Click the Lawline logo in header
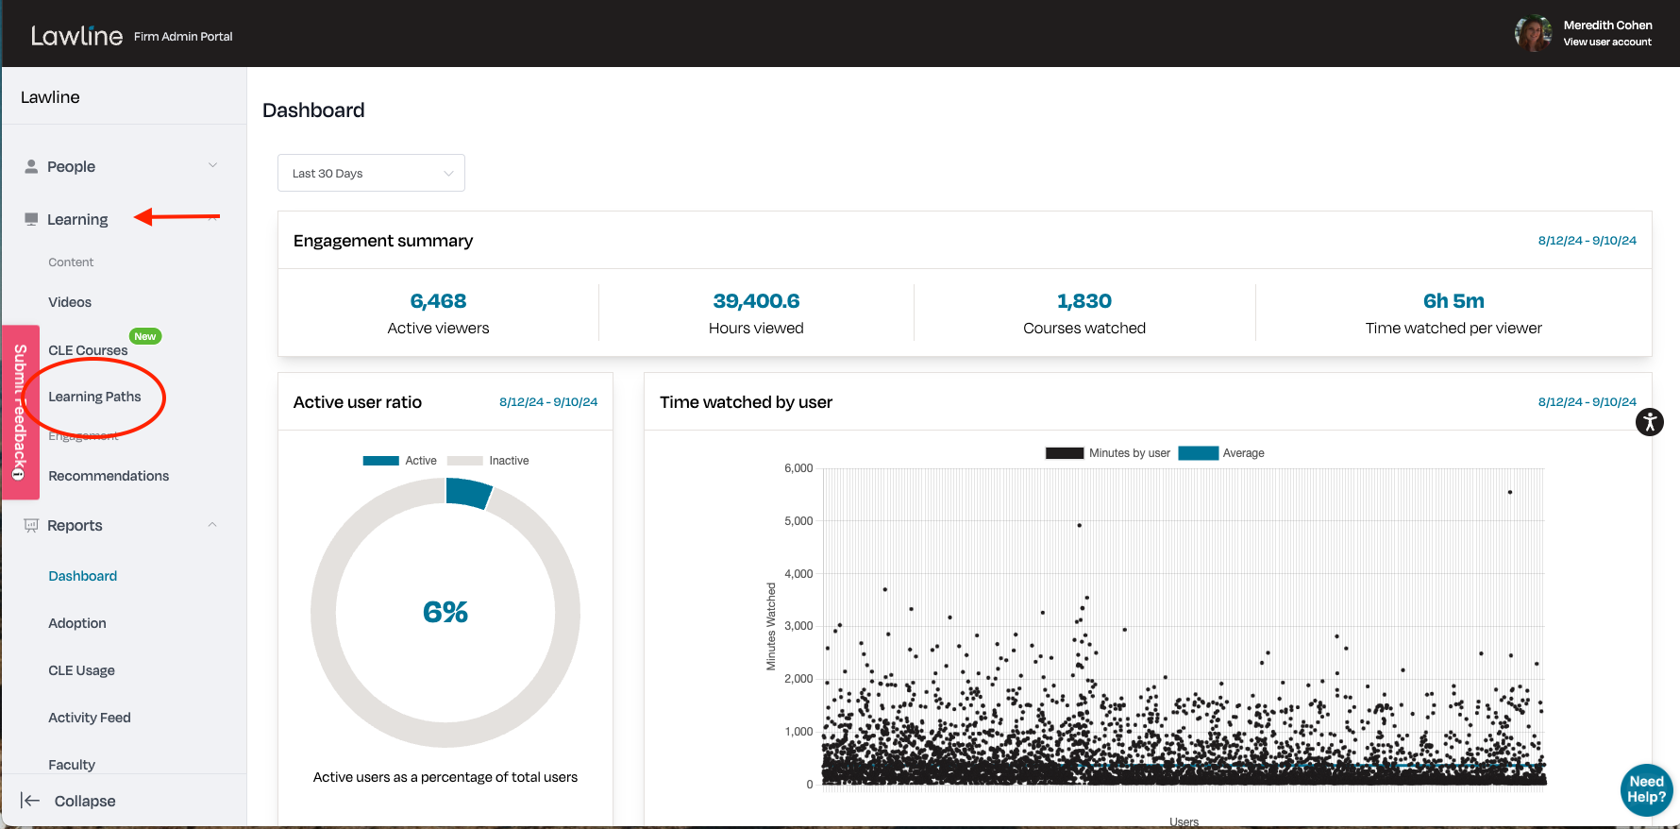This screenshot has height=829, width=1680. click(76, 36)
